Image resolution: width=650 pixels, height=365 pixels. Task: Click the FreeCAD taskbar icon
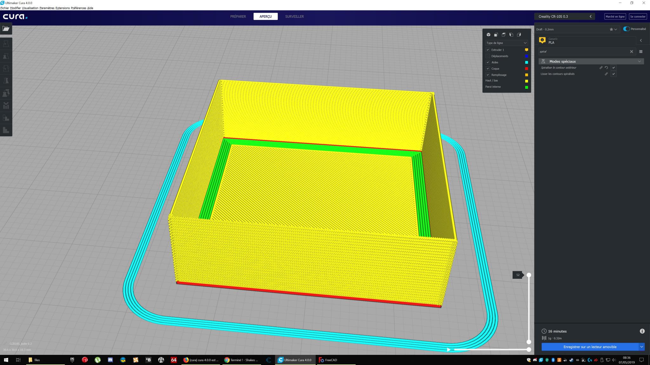tap(328, 360)
